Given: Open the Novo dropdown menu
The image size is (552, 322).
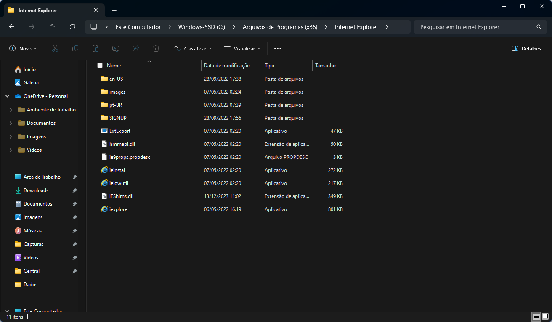Looking at the screenshot, I should (x=23, y=48).
